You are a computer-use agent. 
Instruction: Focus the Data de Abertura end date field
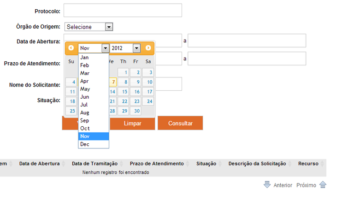247,41
